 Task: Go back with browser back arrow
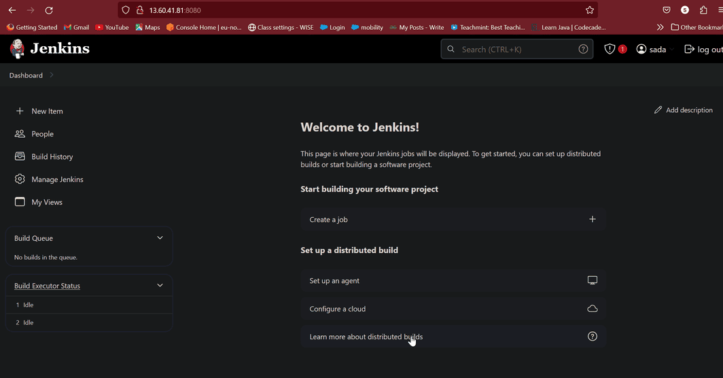12,10
